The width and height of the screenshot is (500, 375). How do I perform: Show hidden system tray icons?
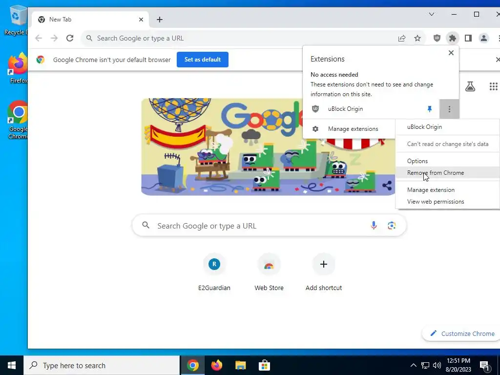(413, 365)
